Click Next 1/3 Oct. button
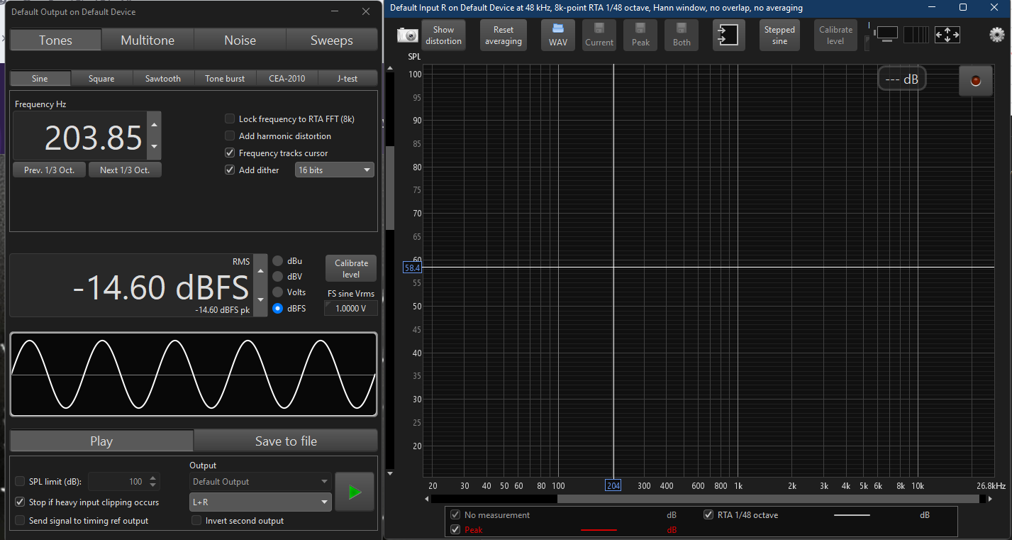The height and width of the screenshot is (540, 1012). [125, 170]
